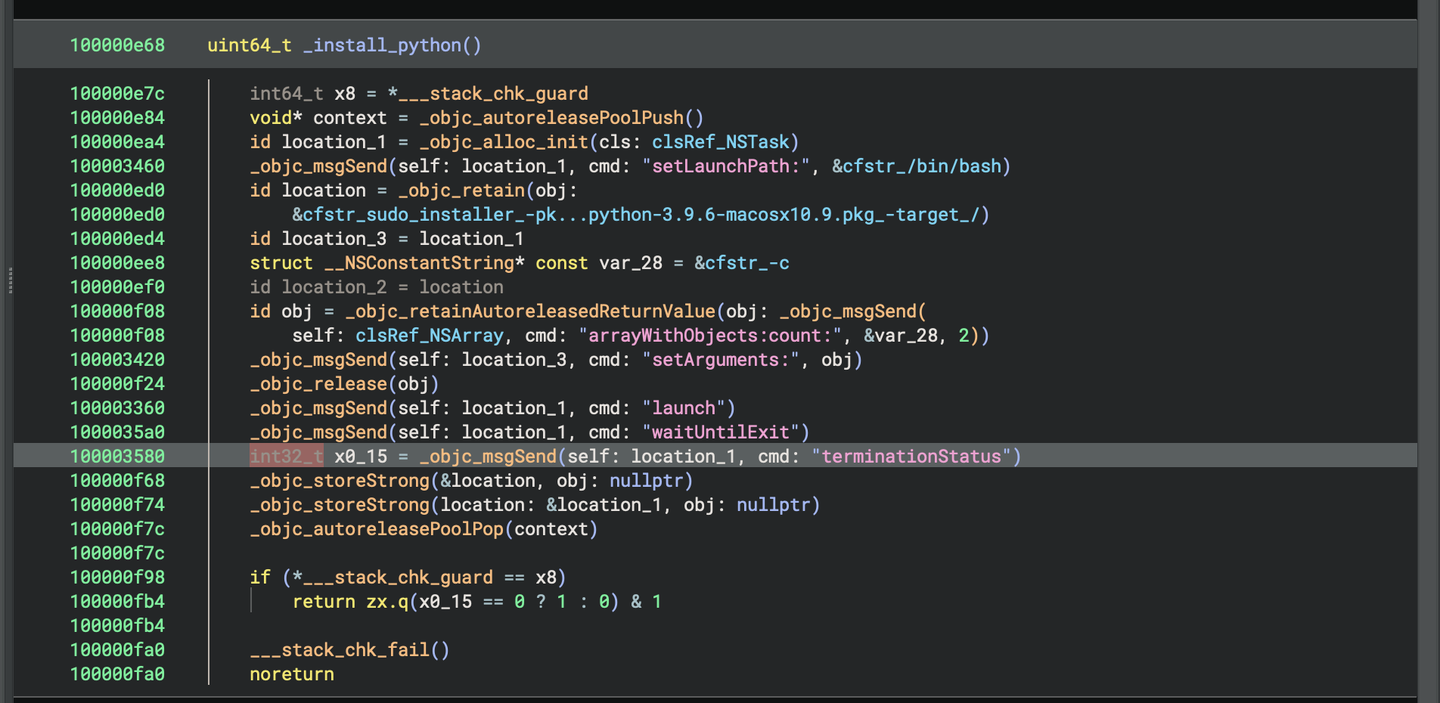Click the &cfstr_/bin/bash string reference
This screenshot has height=703, width=1440.
coord(917,166)
